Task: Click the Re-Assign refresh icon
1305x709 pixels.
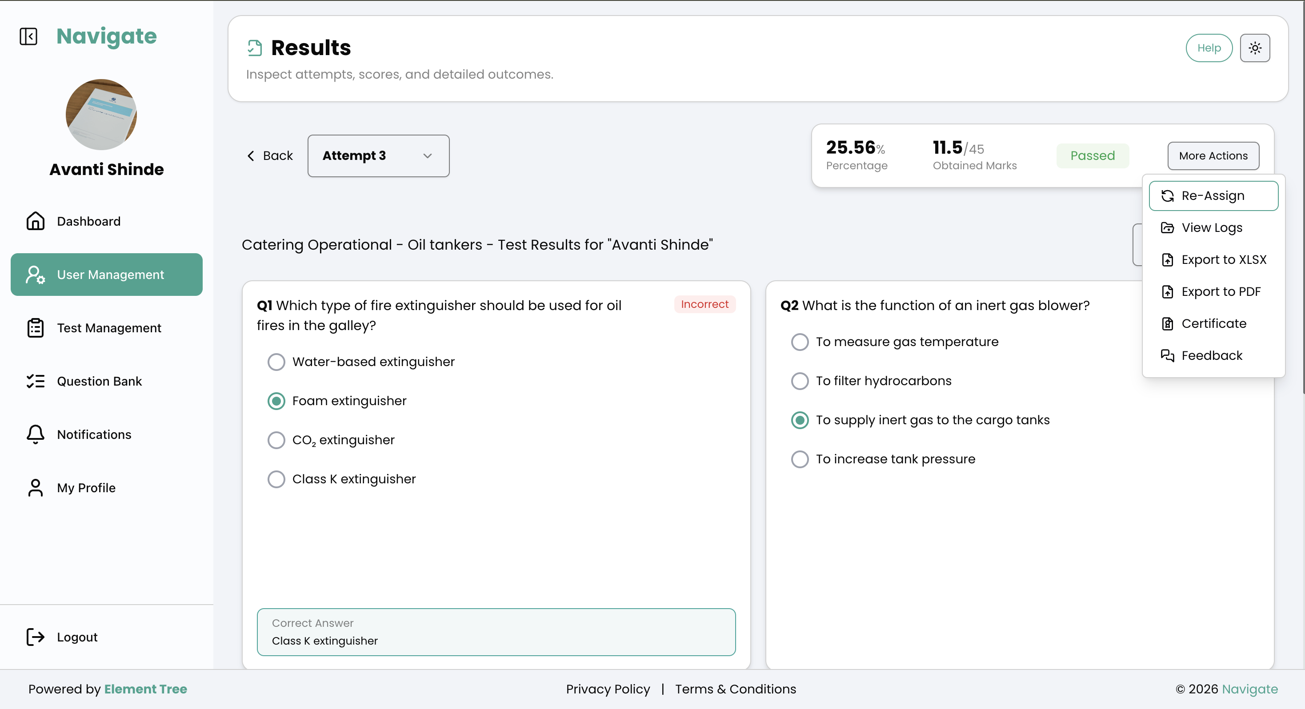Action: [1167, 196]
